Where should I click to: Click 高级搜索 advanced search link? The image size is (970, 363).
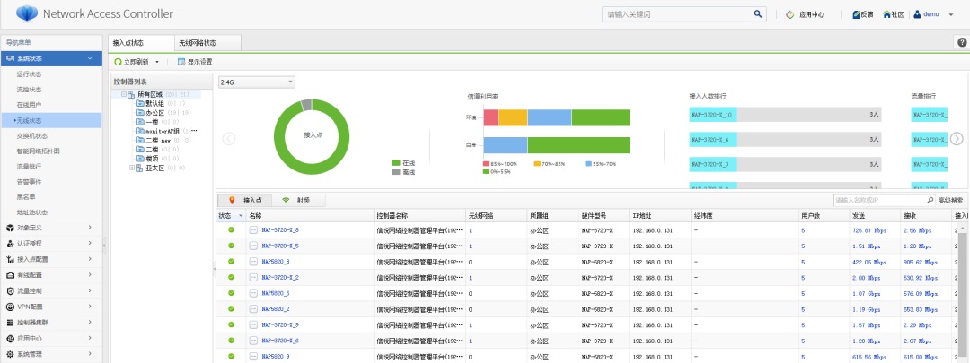click(x=950, y=201)
